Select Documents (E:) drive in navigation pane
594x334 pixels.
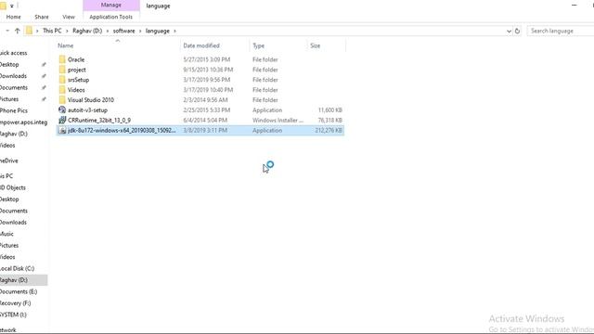(x=19, y=291)
